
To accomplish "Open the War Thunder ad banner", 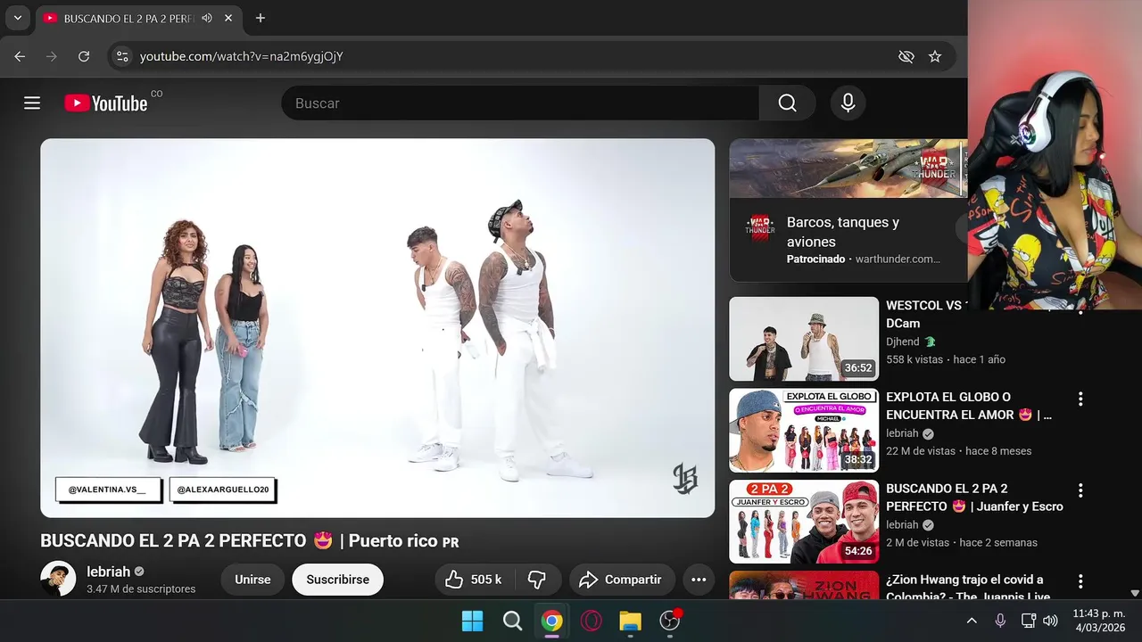I will coord(848,168).
